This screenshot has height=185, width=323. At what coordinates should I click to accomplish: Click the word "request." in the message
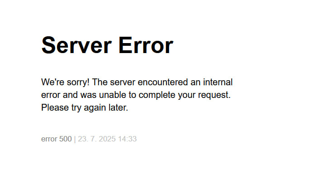pos(214,95)
